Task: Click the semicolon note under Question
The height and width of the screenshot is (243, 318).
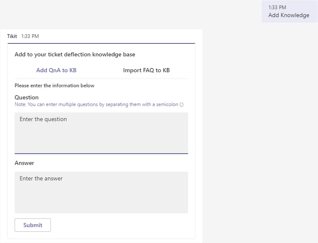Action: [x=99, y=104]
